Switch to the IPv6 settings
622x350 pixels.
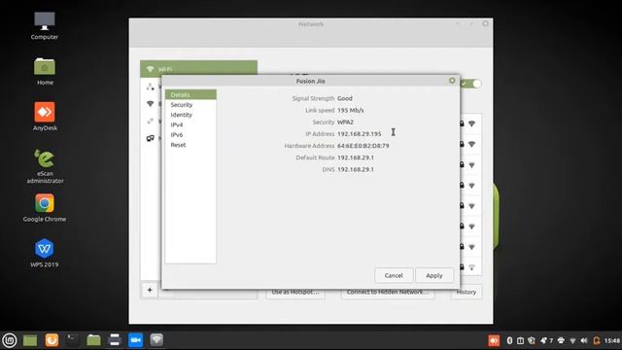190,135
